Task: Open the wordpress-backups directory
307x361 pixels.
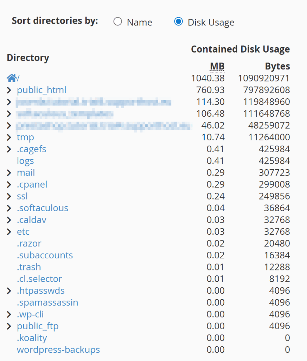Action: point(58,350)
